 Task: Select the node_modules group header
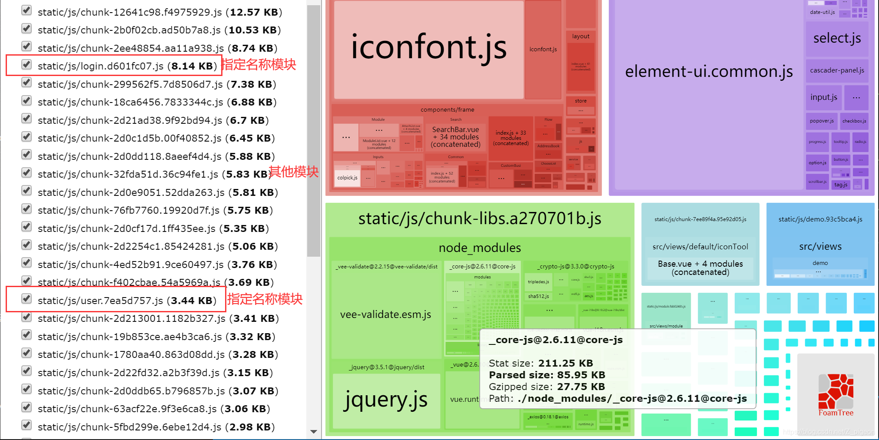coord(480,248)
